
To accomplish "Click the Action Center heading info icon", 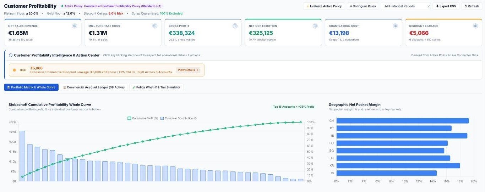I will (11, 55).
